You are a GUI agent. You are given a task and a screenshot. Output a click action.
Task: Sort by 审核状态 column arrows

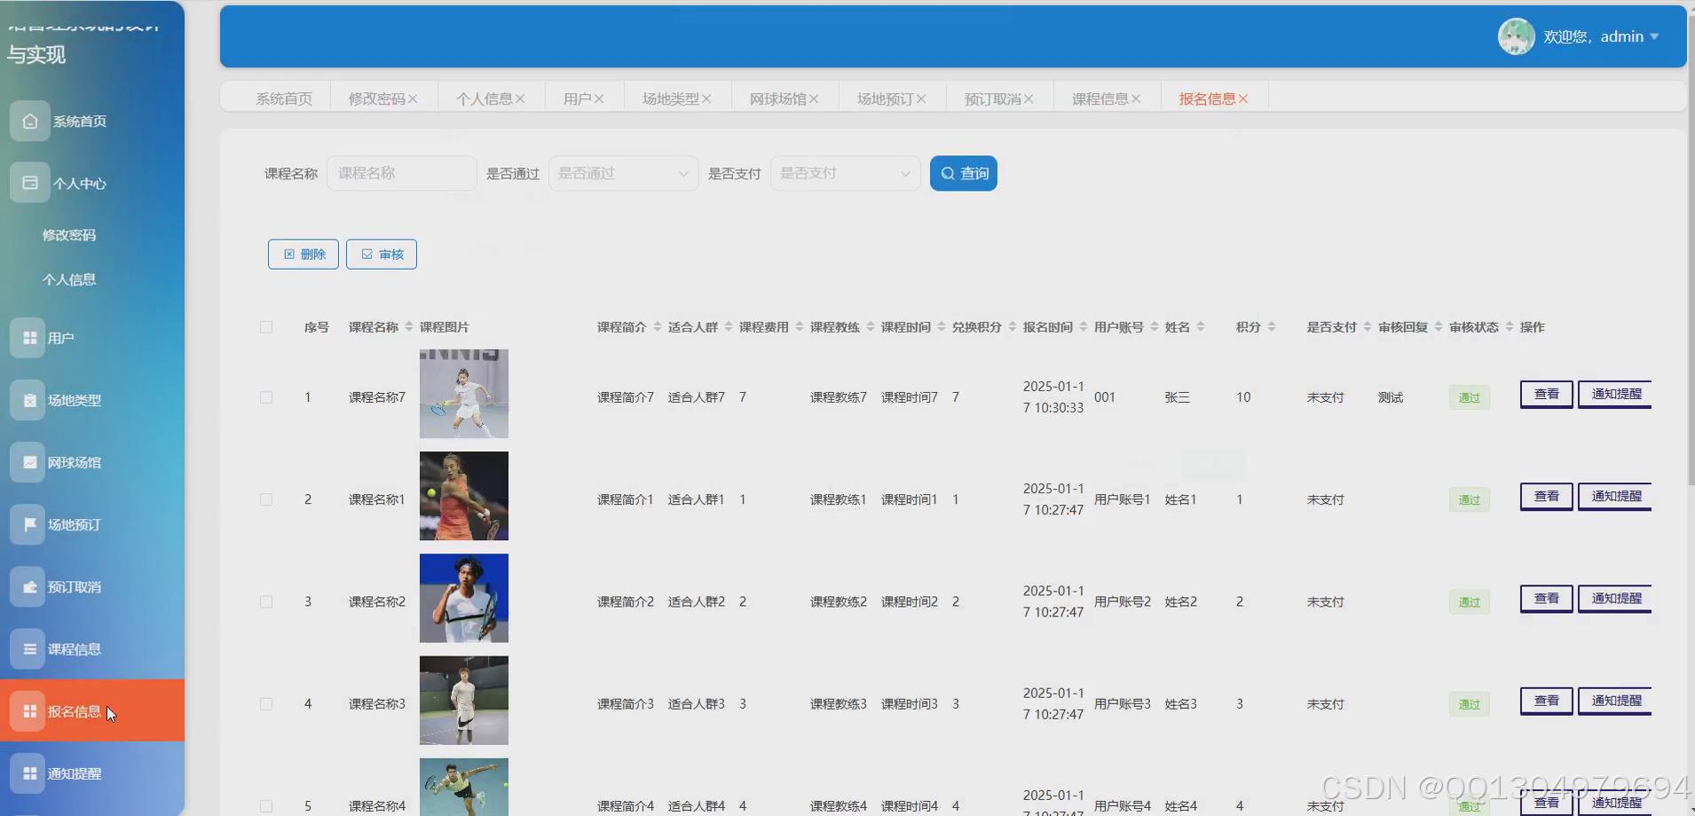pos(1510,327)
